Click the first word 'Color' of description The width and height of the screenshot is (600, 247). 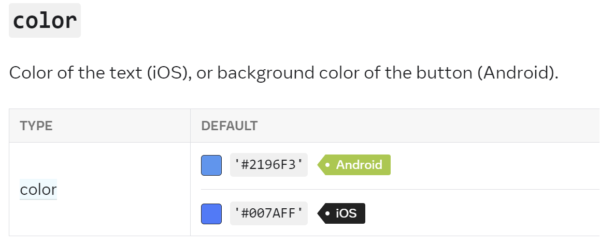pos(31,72)
